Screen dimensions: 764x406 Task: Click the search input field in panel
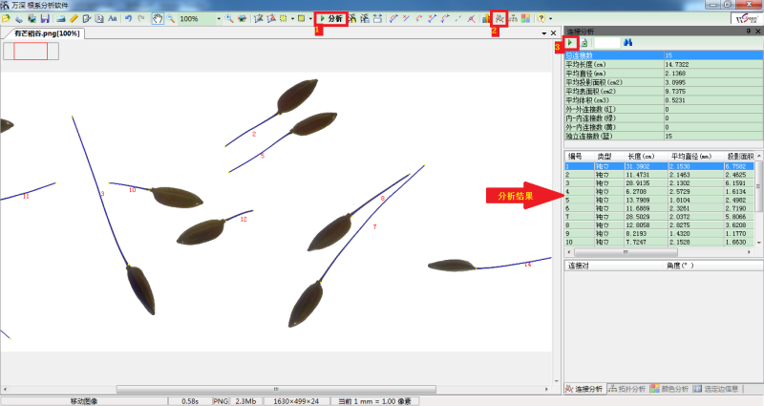coord(606,43)
